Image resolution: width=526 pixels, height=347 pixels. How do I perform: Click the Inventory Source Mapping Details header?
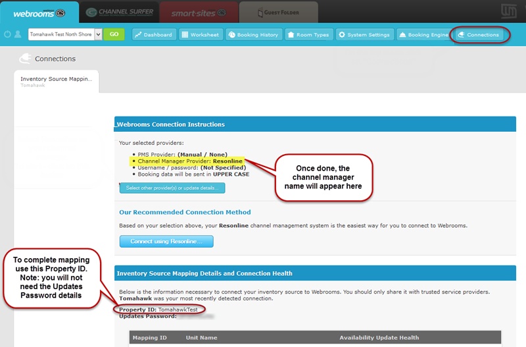click(315, 273)
